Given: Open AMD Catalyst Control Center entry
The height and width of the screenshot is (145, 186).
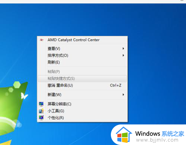Looking at the screenshot, I should (82, 40).
